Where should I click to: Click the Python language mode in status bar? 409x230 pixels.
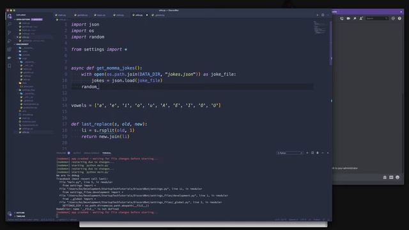tap(317, 220)
